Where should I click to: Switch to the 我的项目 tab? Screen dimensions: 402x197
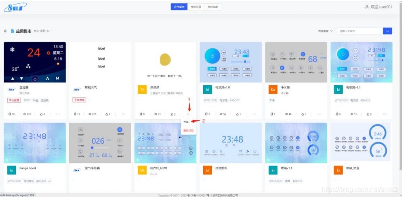pos(196,7)
